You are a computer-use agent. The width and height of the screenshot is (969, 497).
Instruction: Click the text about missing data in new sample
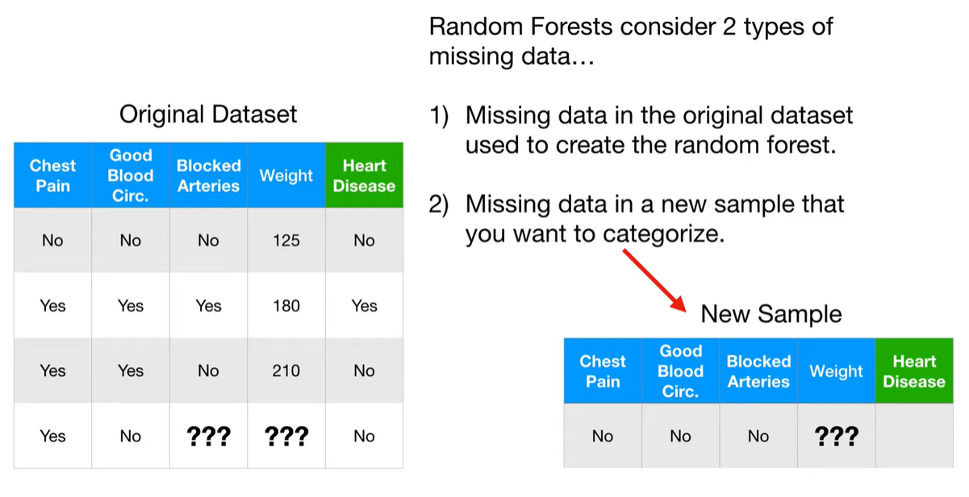click(637, 219)
